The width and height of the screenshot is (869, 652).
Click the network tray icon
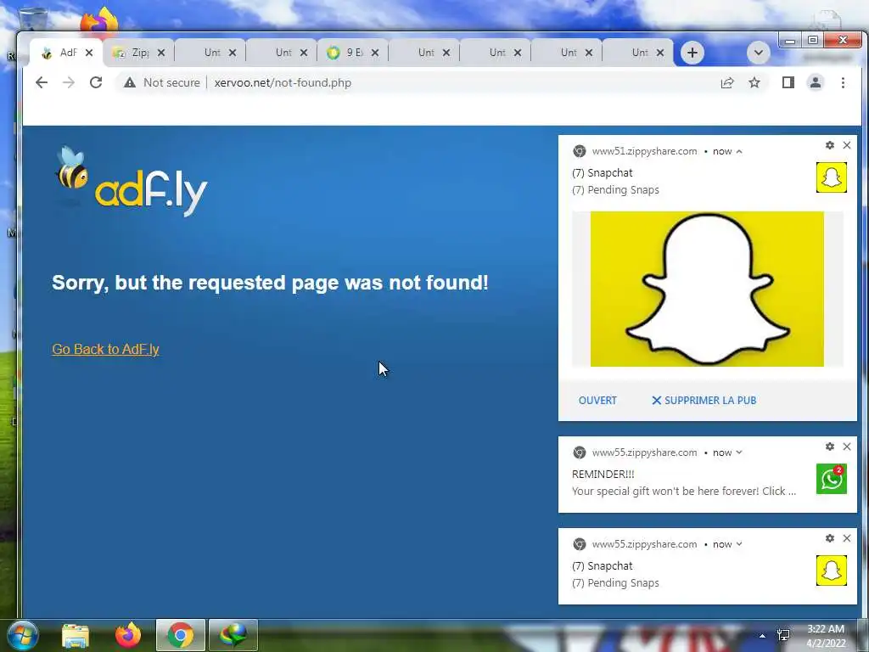click(x=783, y=635)
